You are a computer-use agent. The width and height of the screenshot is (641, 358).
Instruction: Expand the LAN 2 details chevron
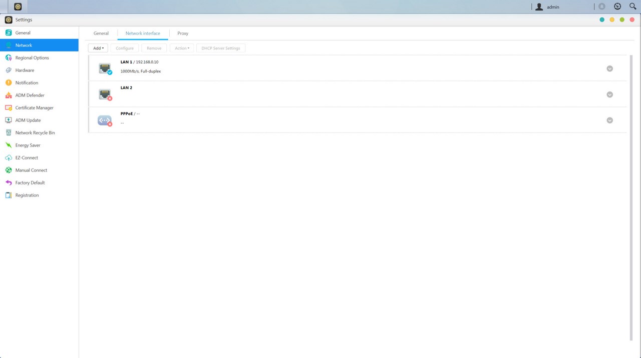[x=610, y=94]
